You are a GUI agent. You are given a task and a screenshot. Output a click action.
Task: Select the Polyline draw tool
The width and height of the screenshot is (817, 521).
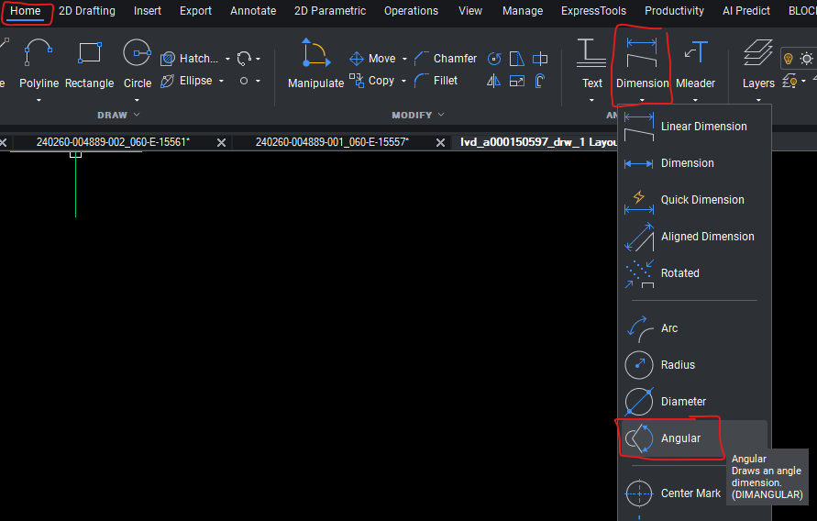tap(39, 62)
